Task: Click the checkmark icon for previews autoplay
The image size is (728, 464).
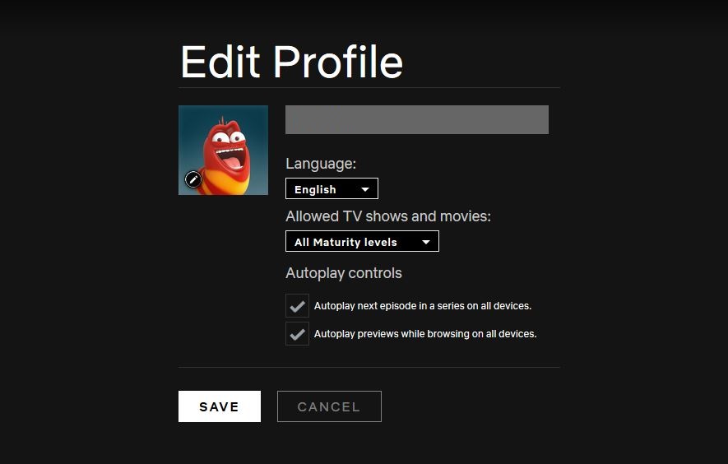Action: 297,334
